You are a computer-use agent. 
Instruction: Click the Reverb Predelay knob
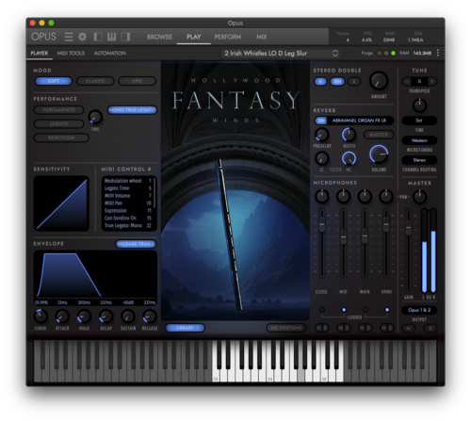pyautogui.click(x=322, y=135)
